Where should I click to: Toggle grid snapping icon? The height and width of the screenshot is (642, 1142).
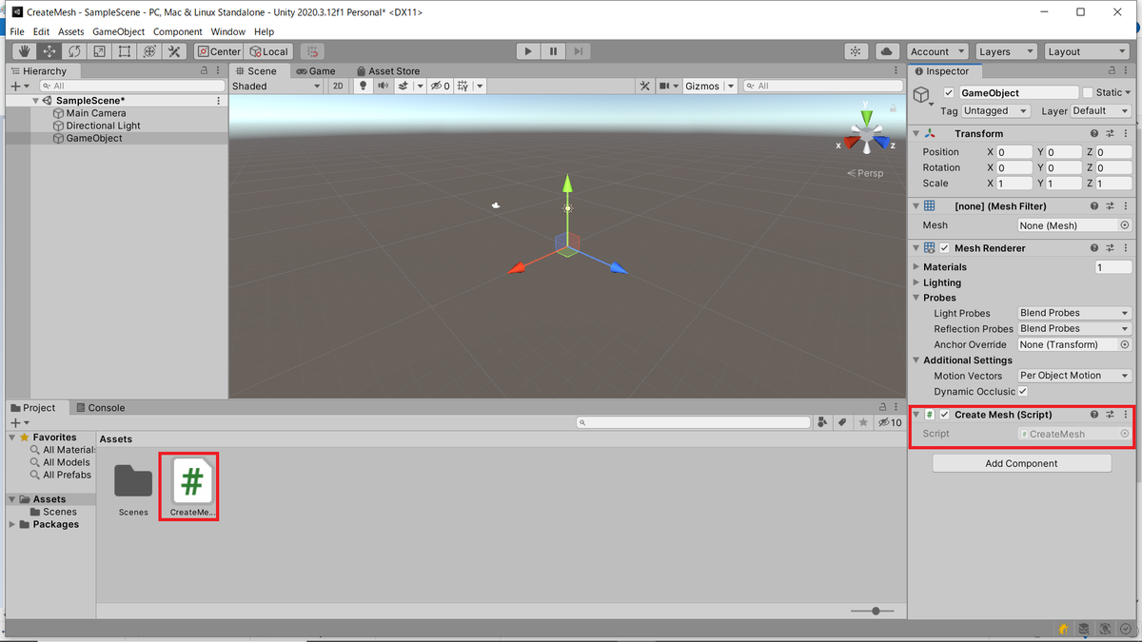311,51
